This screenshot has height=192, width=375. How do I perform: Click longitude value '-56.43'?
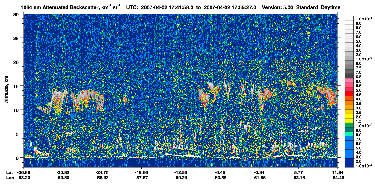click(x=102, y=178)
